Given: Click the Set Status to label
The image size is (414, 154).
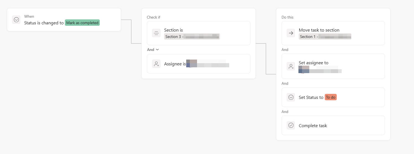Looking at the screenshot, I should pos(311,97).
